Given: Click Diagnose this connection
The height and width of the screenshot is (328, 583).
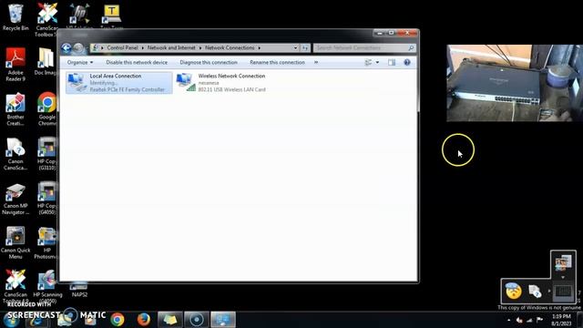Looking at the screenshot, I should tap(209, 63).
